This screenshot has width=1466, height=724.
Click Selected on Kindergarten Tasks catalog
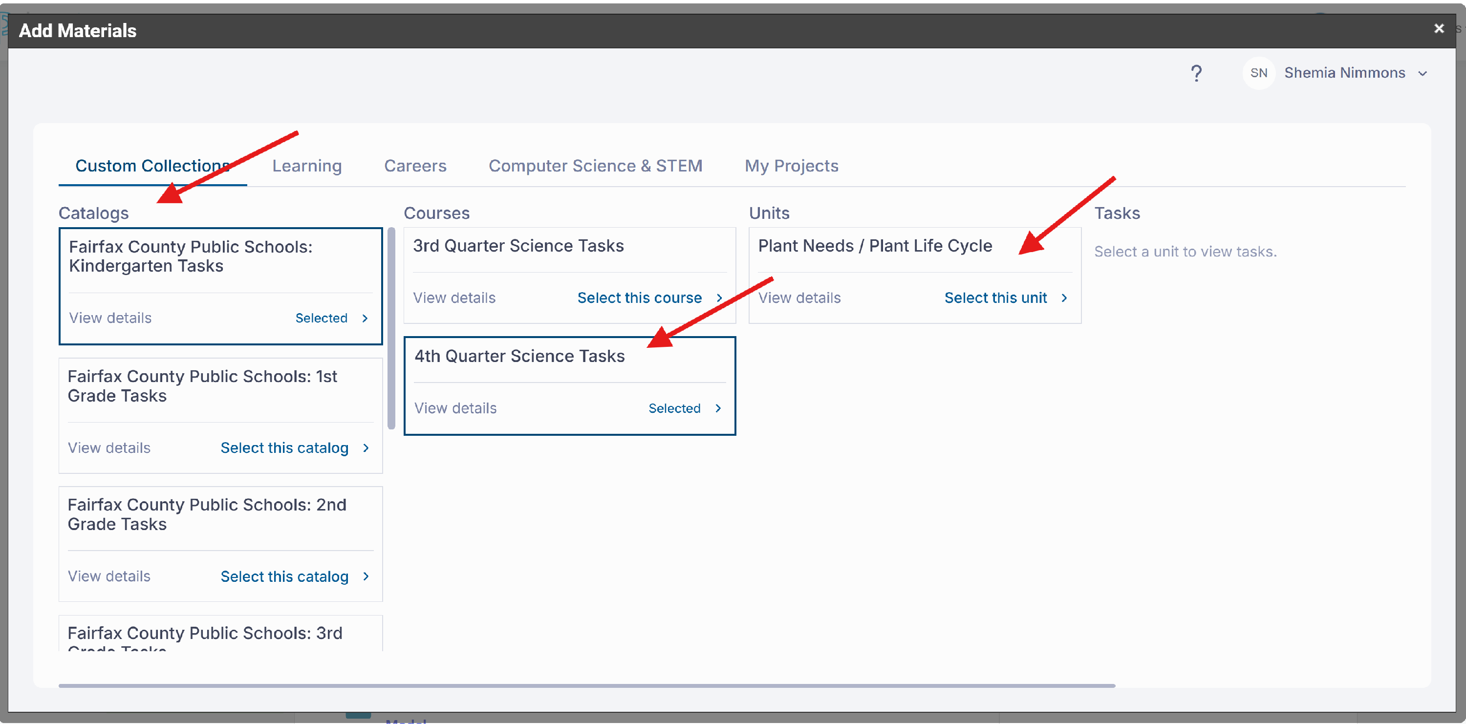(321, 318)
